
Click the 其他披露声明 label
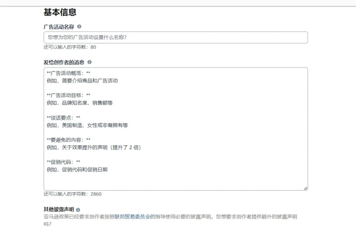[59, 210]
